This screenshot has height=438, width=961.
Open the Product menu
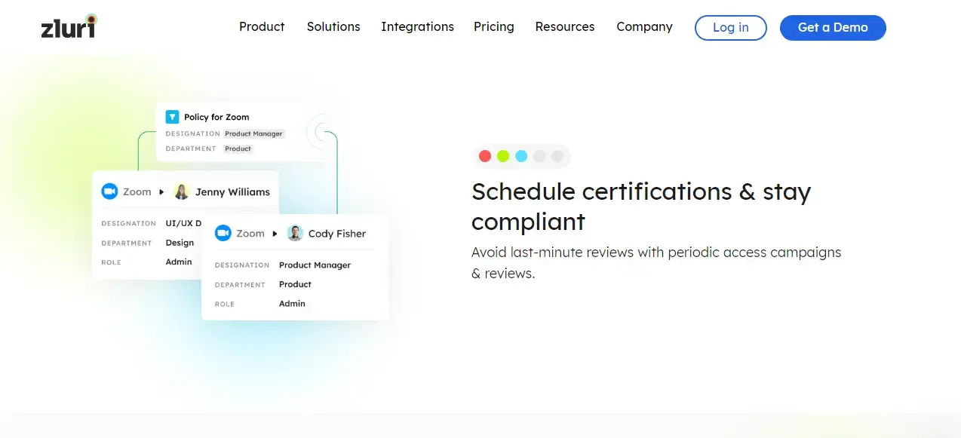[x=262, y=26]
